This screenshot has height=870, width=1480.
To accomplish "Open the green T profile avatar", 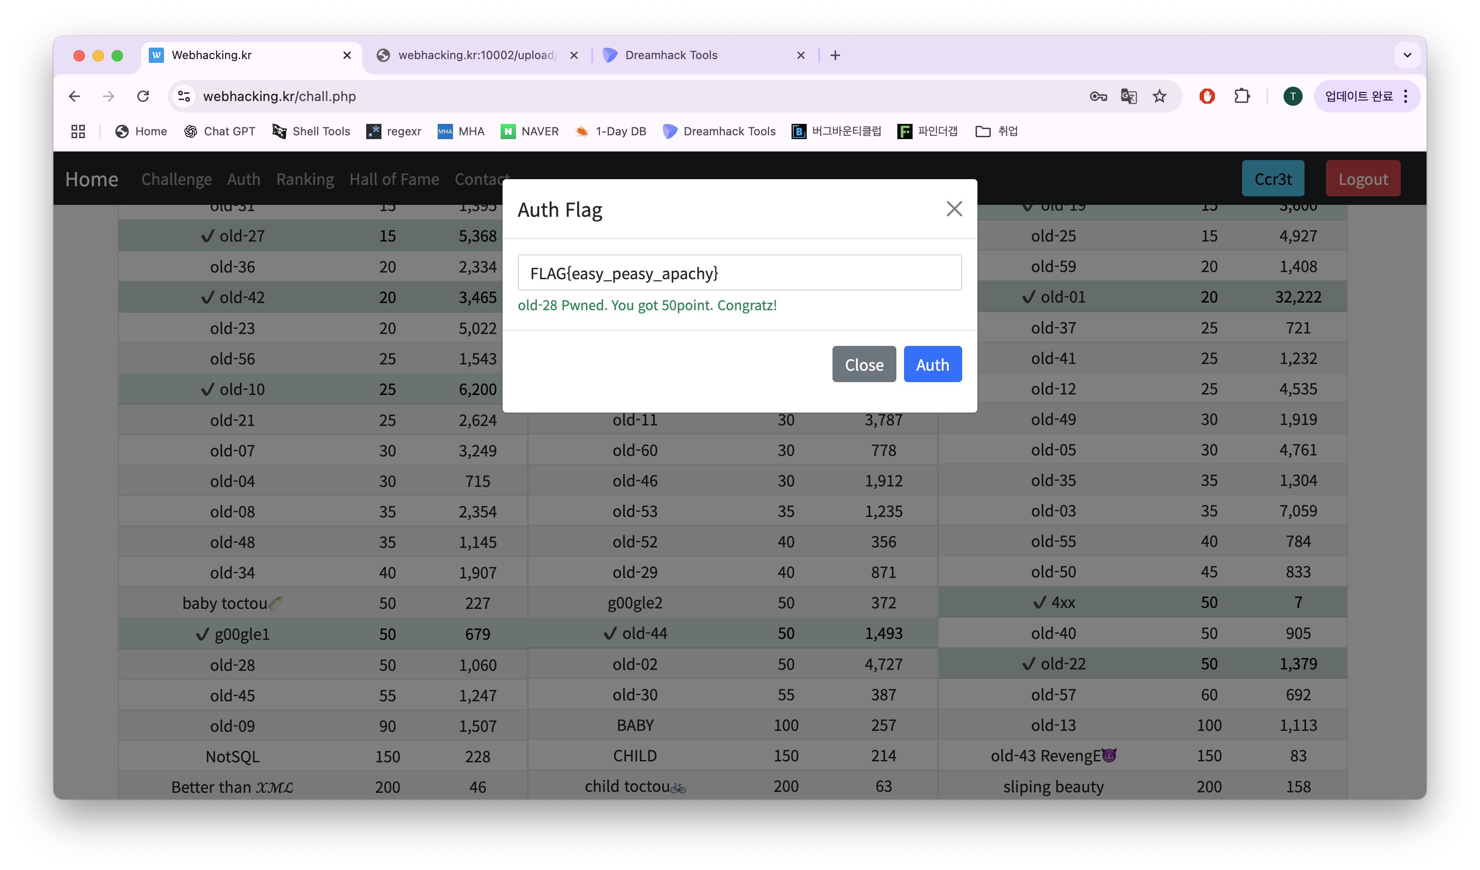I will coord(1292,96).
